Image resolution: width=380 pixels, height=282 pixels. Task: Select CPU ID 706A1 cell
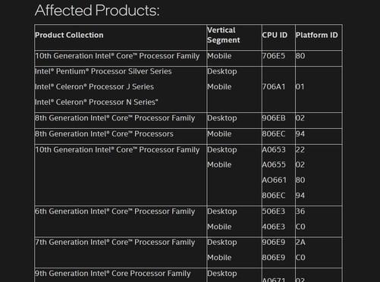point(274,86)
